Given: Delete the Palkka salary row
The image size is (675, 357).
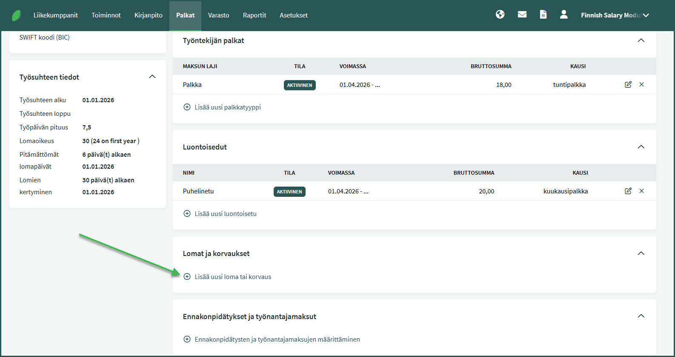Looking at the screenshot, I should tap(641, 84).
